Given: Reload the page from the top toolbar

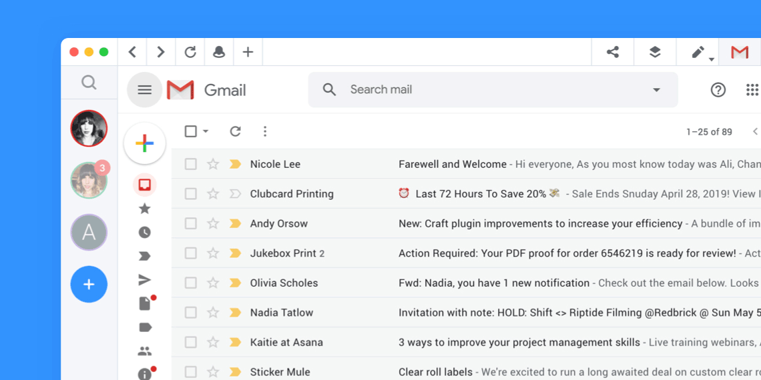Looking at the screenshot, I should [x=190, y=53].
